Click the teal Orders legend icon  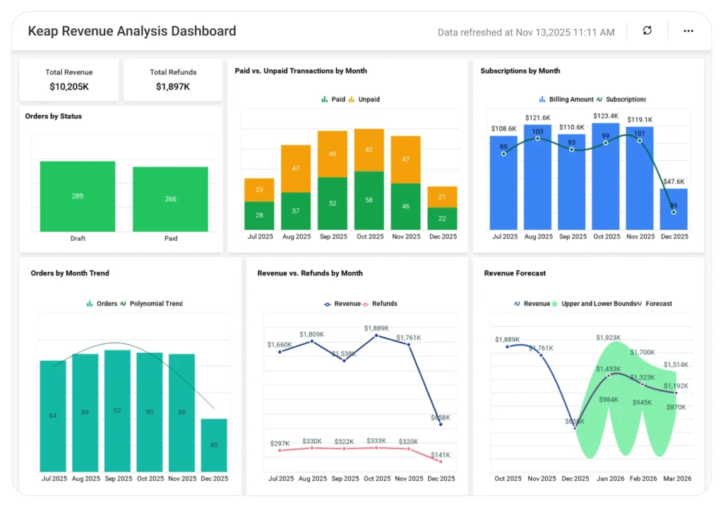90,304
